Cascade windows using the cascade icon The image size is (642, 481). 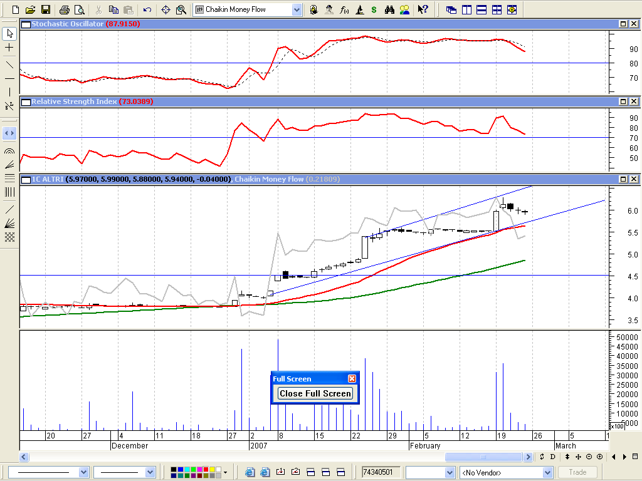point(451,9)
